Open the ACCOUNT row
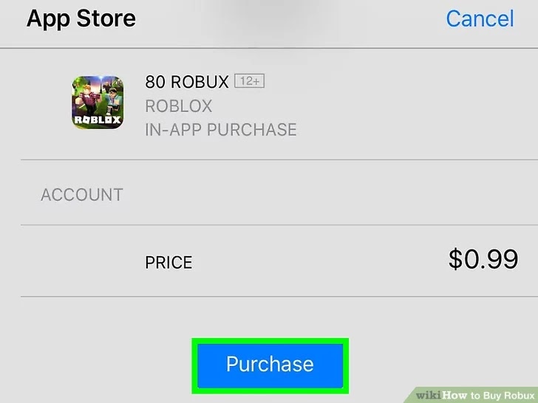 pyautogui.click(x=279, y=193)
